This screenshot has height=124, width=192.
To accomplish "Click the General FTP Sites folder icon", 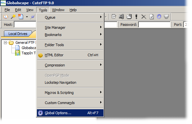I will click(x=11, y=43).
